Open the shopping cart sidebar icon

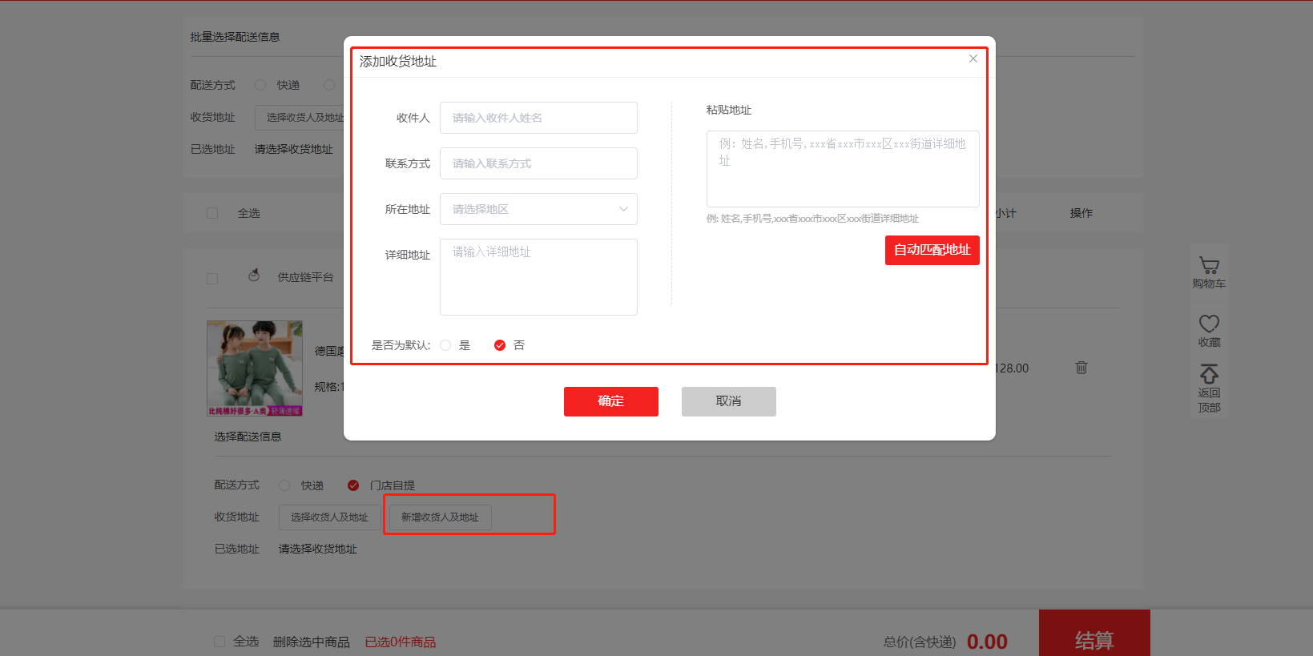(x=1209, y=266)
